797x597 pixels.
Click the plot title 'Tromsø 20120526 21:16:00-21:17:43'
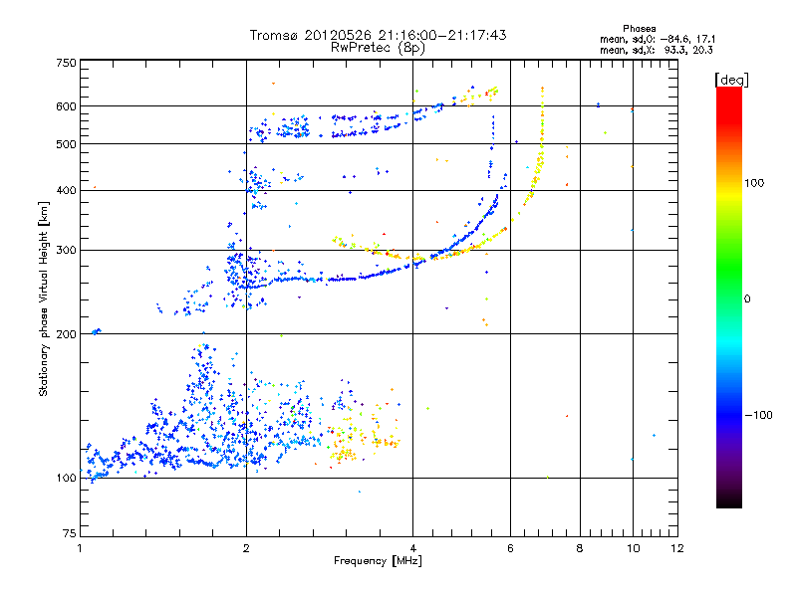[x=378, y=35]
